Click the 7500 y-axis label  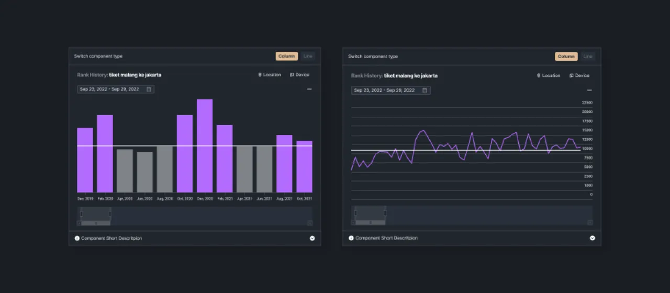click(x=588, y=157)
